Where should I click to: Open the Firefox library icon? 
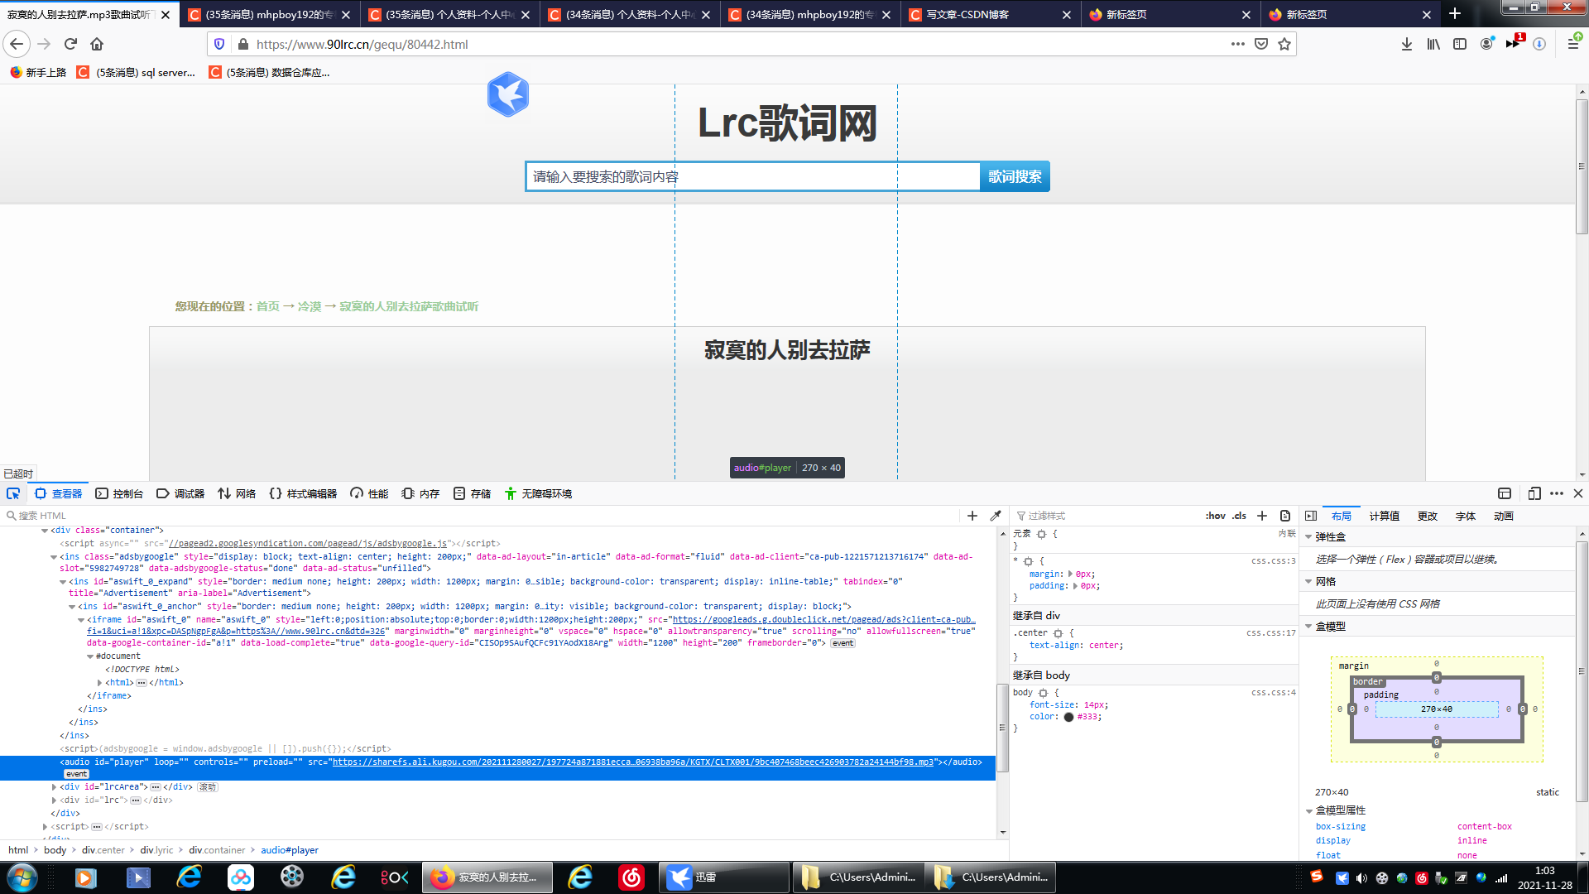(1433, 44)
